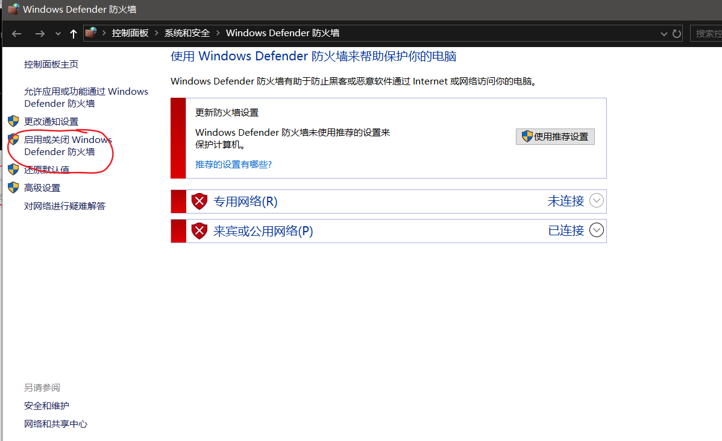Click the 更新防火墙设置 heading text

pyautogui.click(x=227, y=112)
